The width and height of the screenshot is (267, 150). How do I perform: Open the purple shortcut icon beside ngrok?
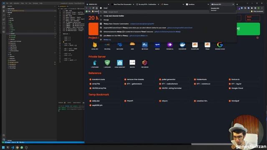170,45
